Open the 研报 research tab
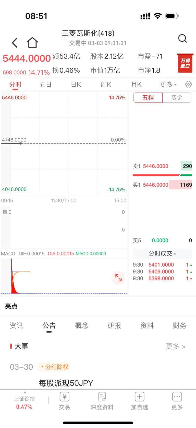 [x=114, y=325]
